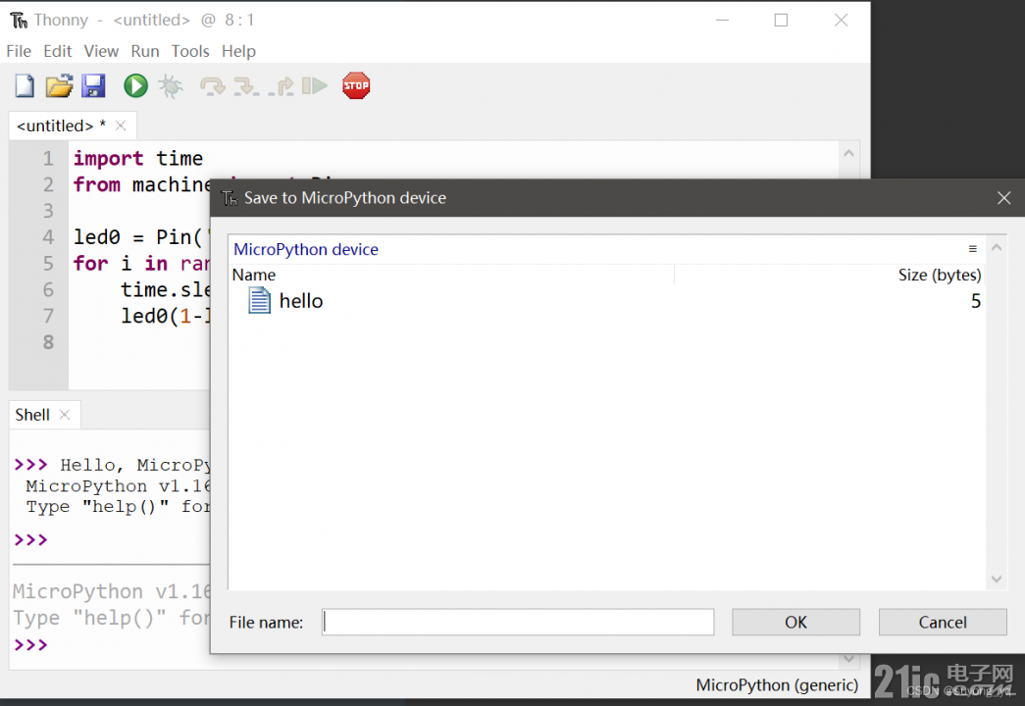Click the file list scrollbar down arrow
Image resolution: width=1025 pixels, height=706 pixels.
(x=997, y=580)
